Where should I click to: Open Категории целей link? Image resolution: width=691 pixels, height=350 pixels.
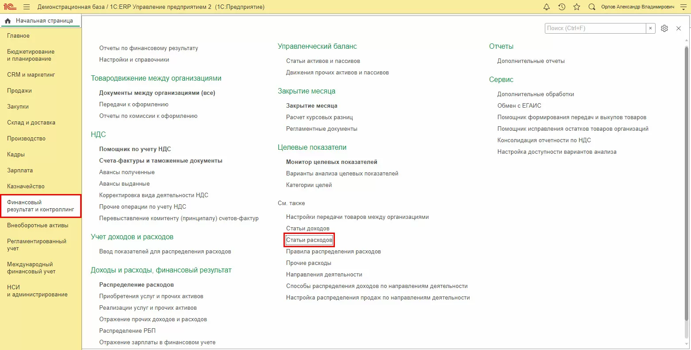click(x=309, y=185)
